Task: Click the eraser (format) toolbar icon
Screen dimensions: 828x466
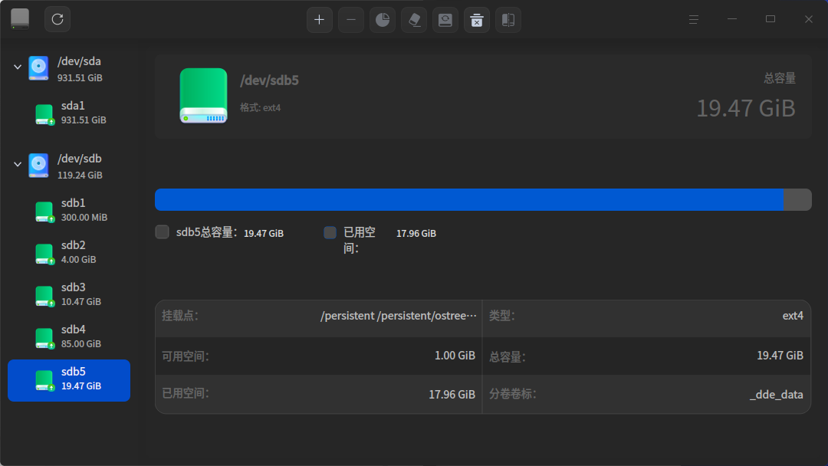Action: click(x=414, y=20)
